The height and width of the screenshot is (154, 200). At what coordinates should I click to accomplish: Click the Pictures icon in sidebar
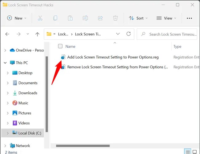click(x=15, y=113)
